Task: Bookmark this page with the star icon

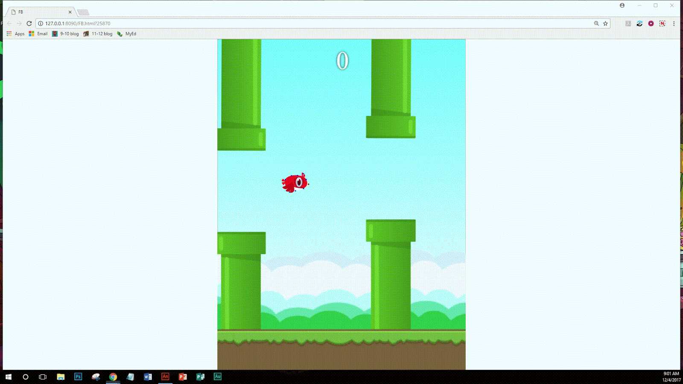Action: point(605,23)
